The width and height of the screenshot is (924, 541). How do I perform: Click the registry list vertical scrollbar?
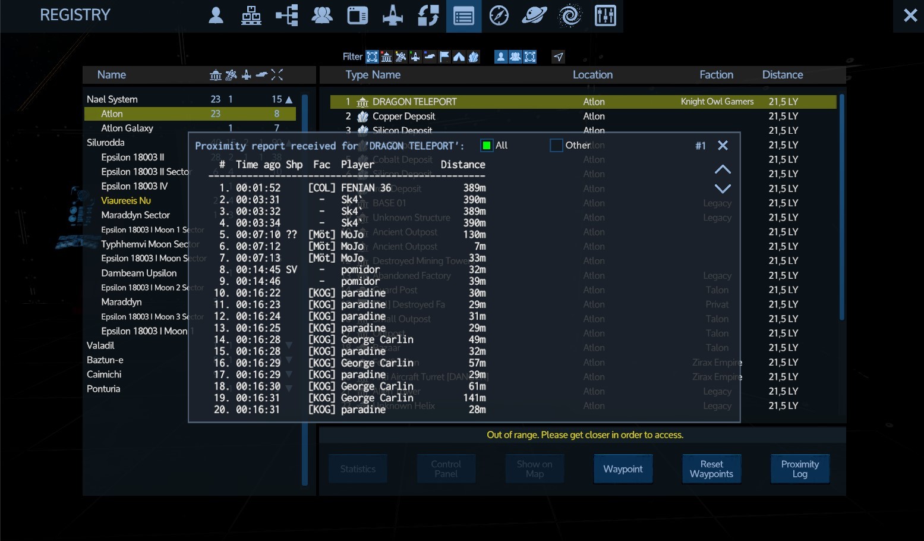pyautogui.click(x=841, y=207)
